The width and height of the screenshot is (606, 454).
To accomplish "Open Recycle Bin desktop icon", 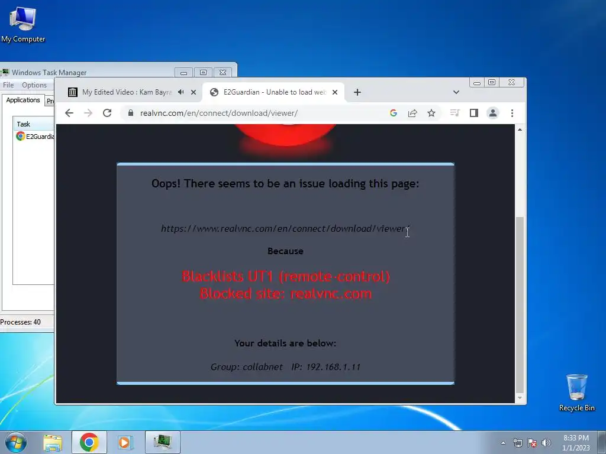I will 576,393.
